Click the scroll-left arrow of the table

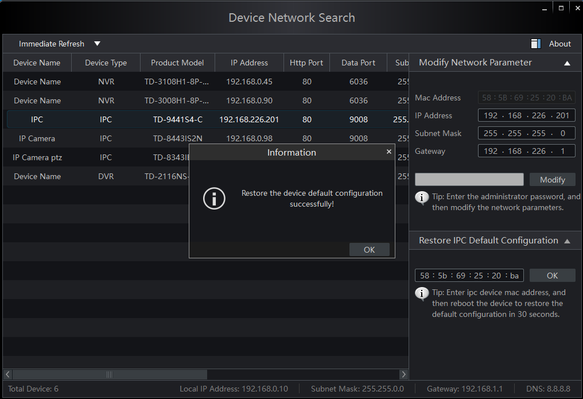[x=7, y=374]
